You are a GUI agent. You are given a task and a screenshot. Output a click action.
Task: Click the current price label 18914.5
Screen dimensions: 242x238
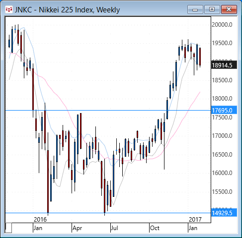click(224, 65)
